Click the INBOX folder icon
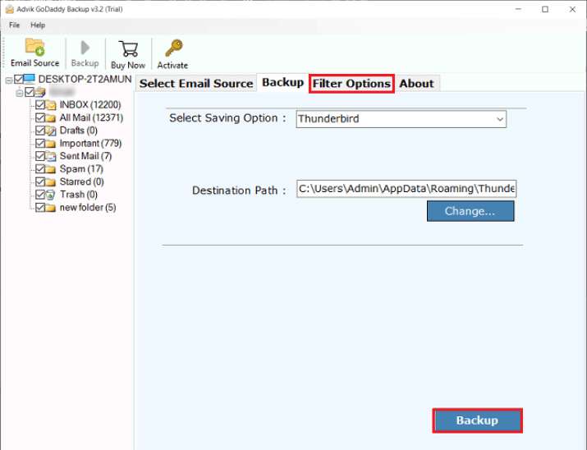The image size is (587, 450). point(51,105)
